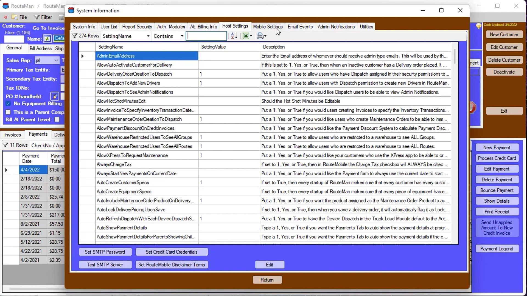Viewport: 527px width, 296px height.
Task: Uncheck the No Equipment Billing checkbox
Action: pos(8,103)
